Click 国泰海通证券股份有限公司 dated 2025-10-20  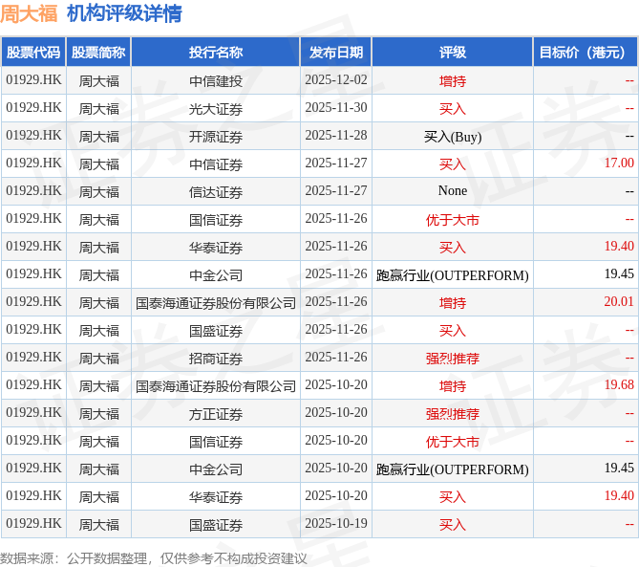[216, 386]
